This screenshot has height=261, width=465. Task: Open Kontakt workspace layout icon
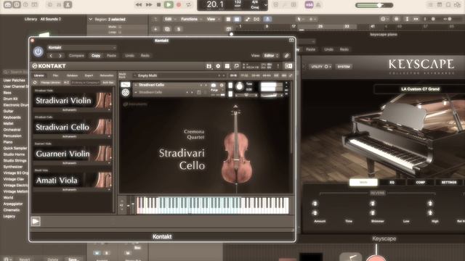227,66
